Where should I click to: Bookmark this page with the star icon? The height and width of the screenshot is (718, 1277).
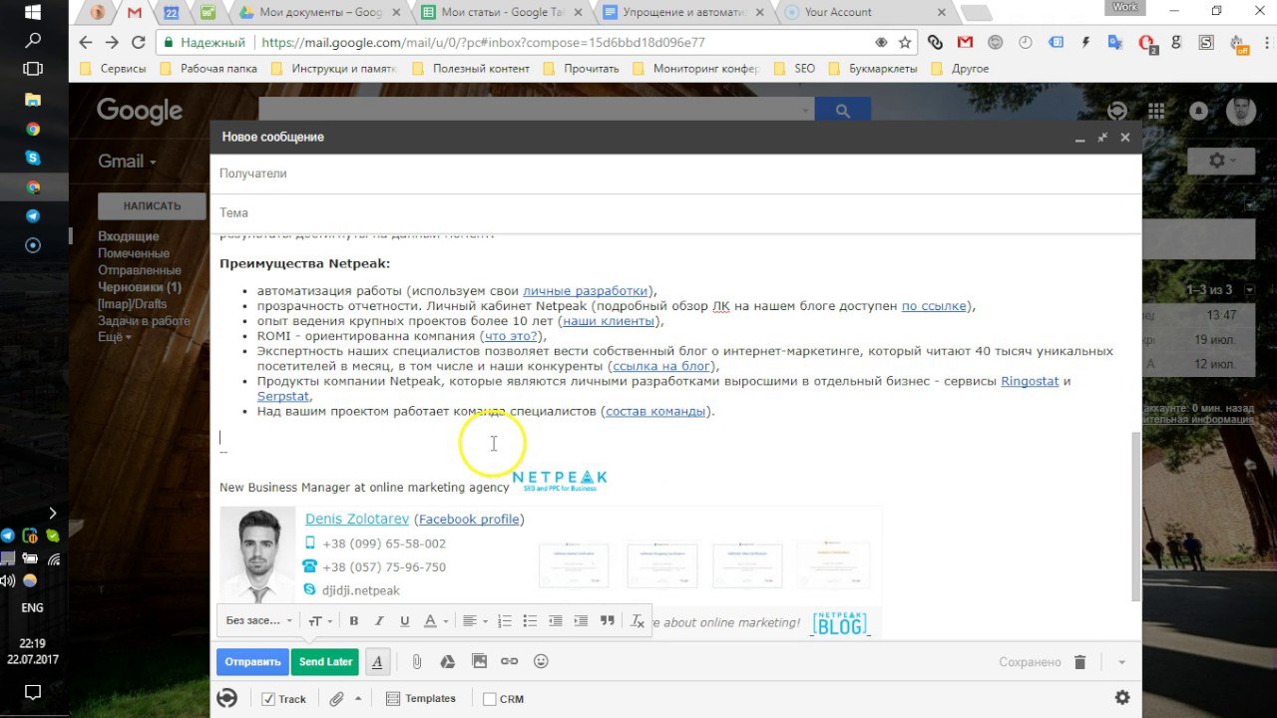tap(905, 43)
